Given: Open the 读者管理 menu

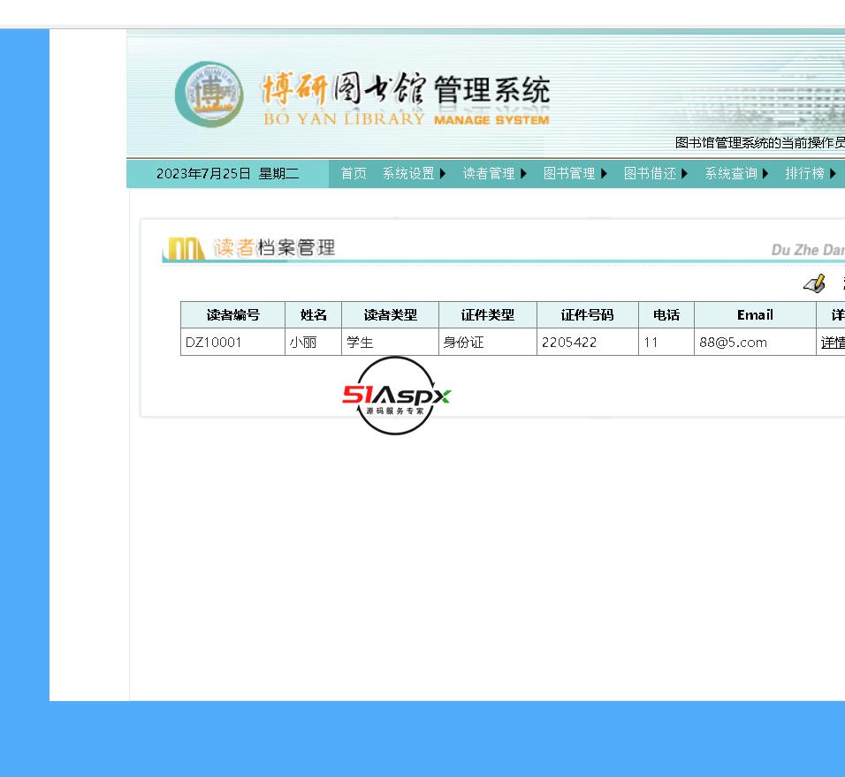Looking at the screenshot, I should coord(489,173).
